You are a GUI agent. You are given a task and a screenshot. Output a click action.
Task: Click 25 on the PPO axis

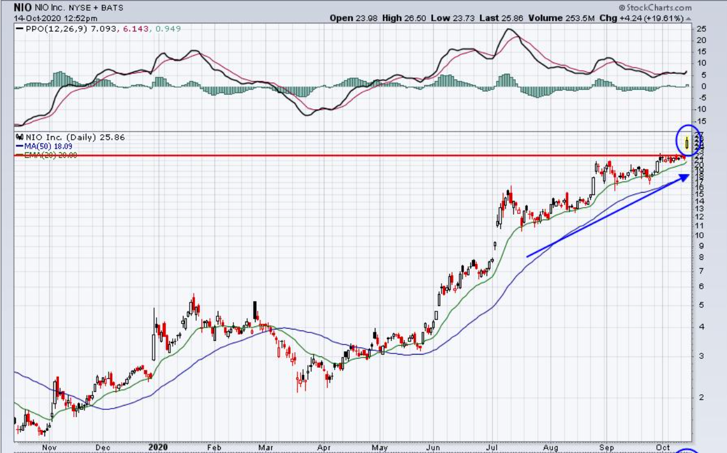tap(701, 29)
